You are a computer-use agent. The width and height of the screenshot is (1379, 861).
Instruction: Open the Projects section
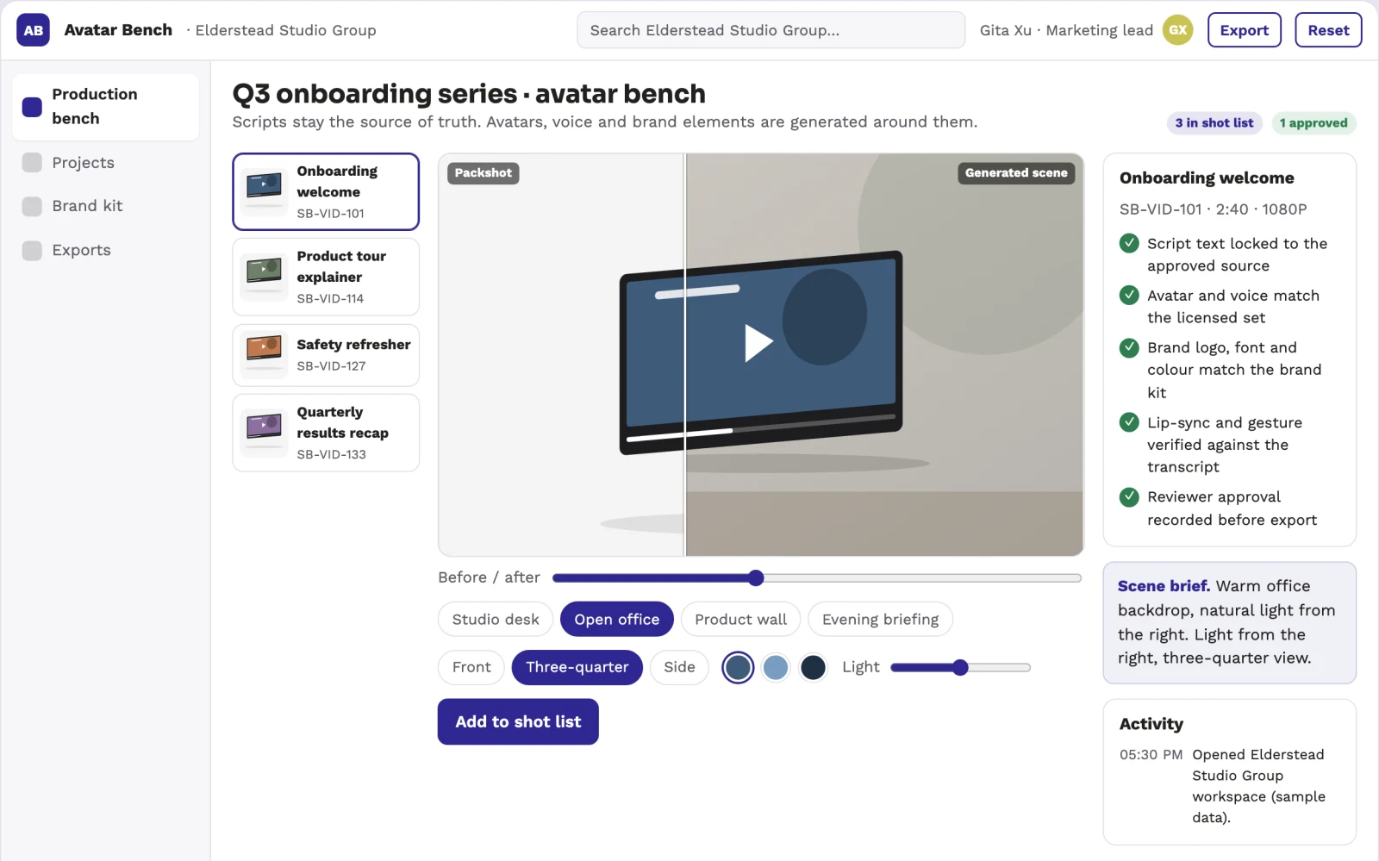tap(106, 163)
